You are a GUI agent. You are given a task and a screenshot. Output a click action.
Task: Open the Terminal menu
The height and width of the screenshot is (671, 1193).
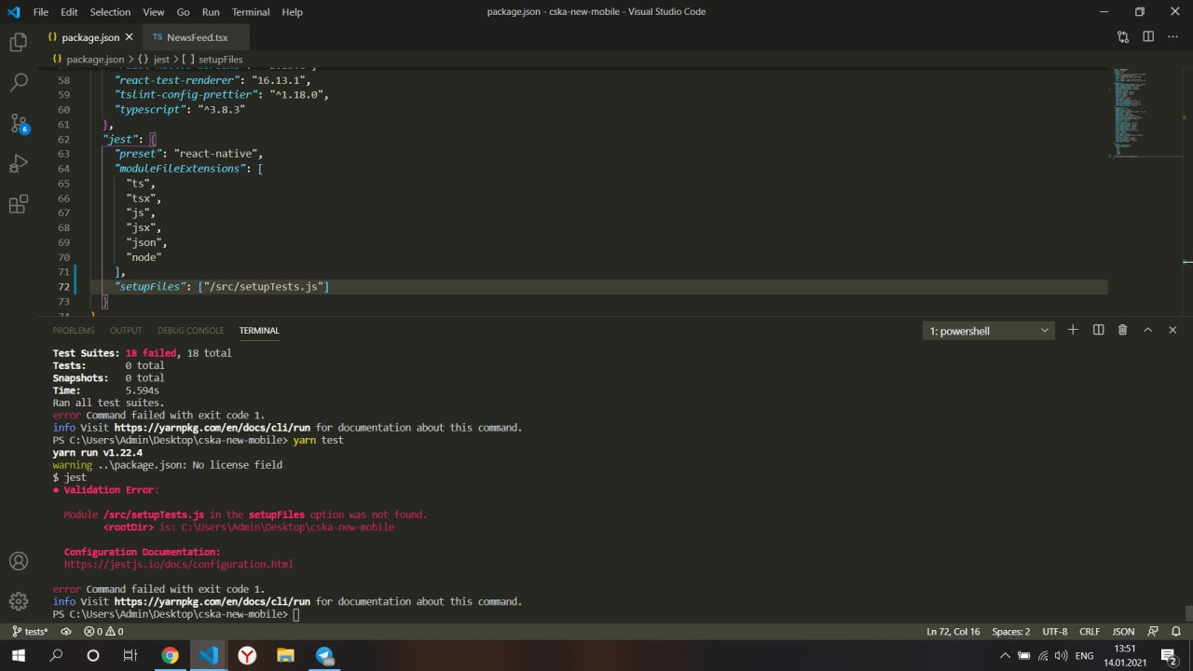pyautogui.click(x=251, y=12)
